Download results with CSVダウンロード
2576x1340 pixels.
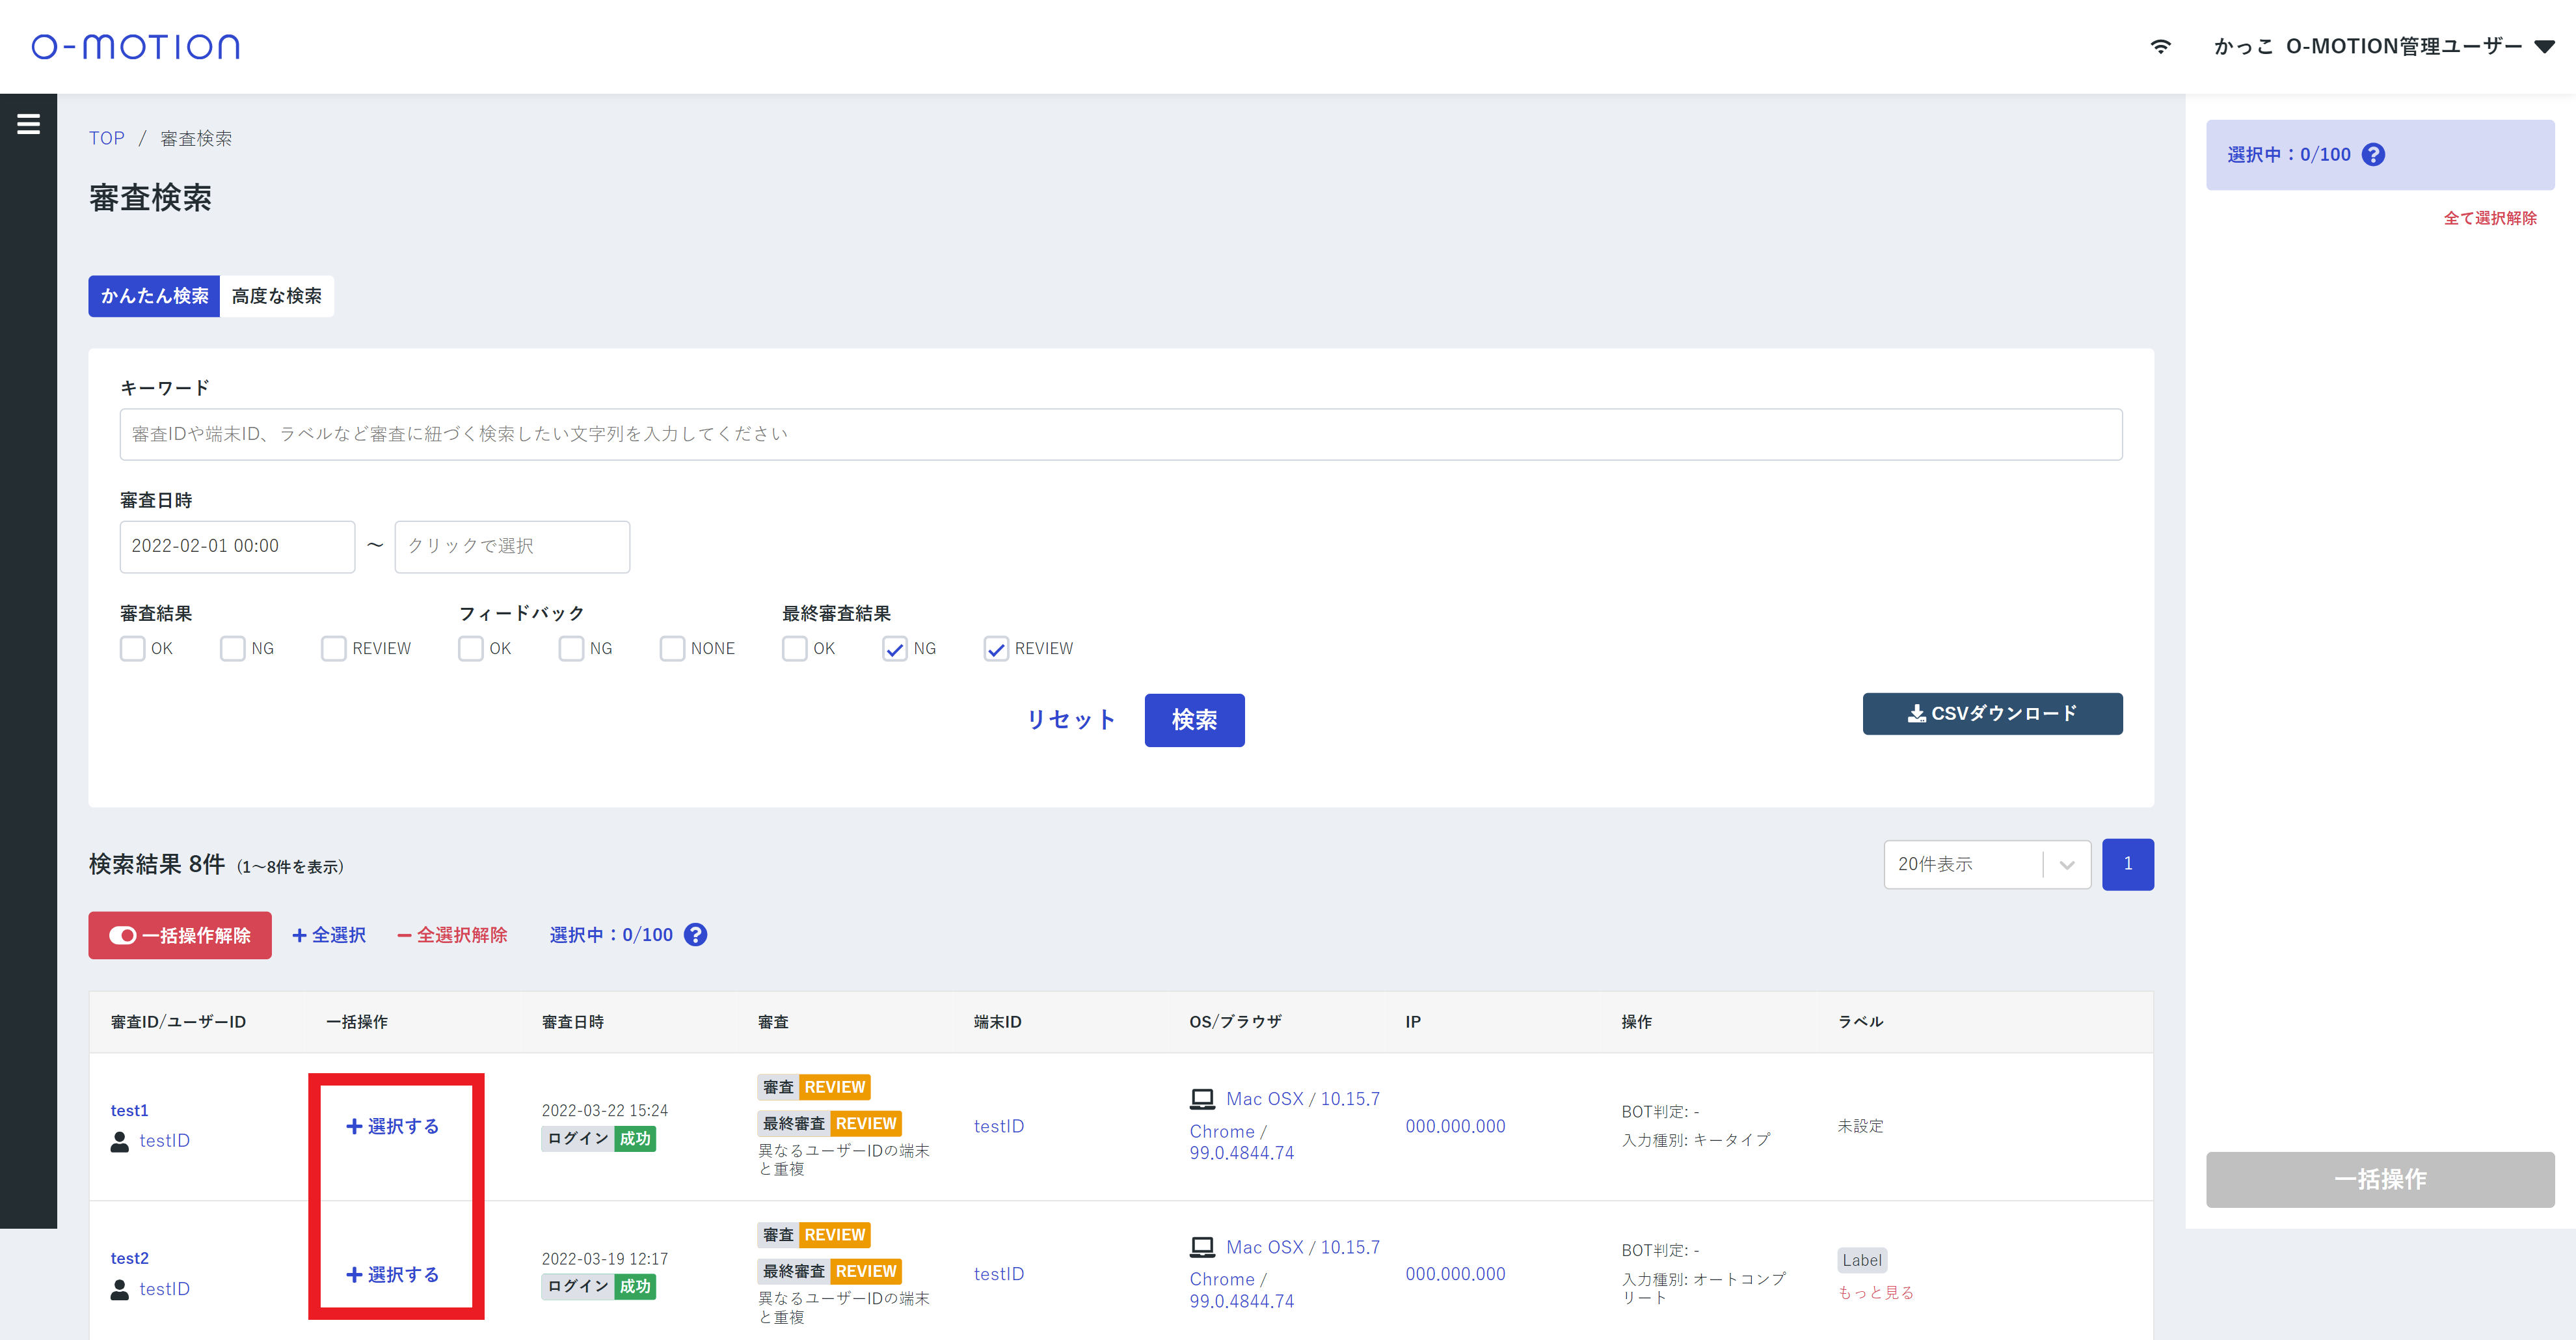[1991, 713]
